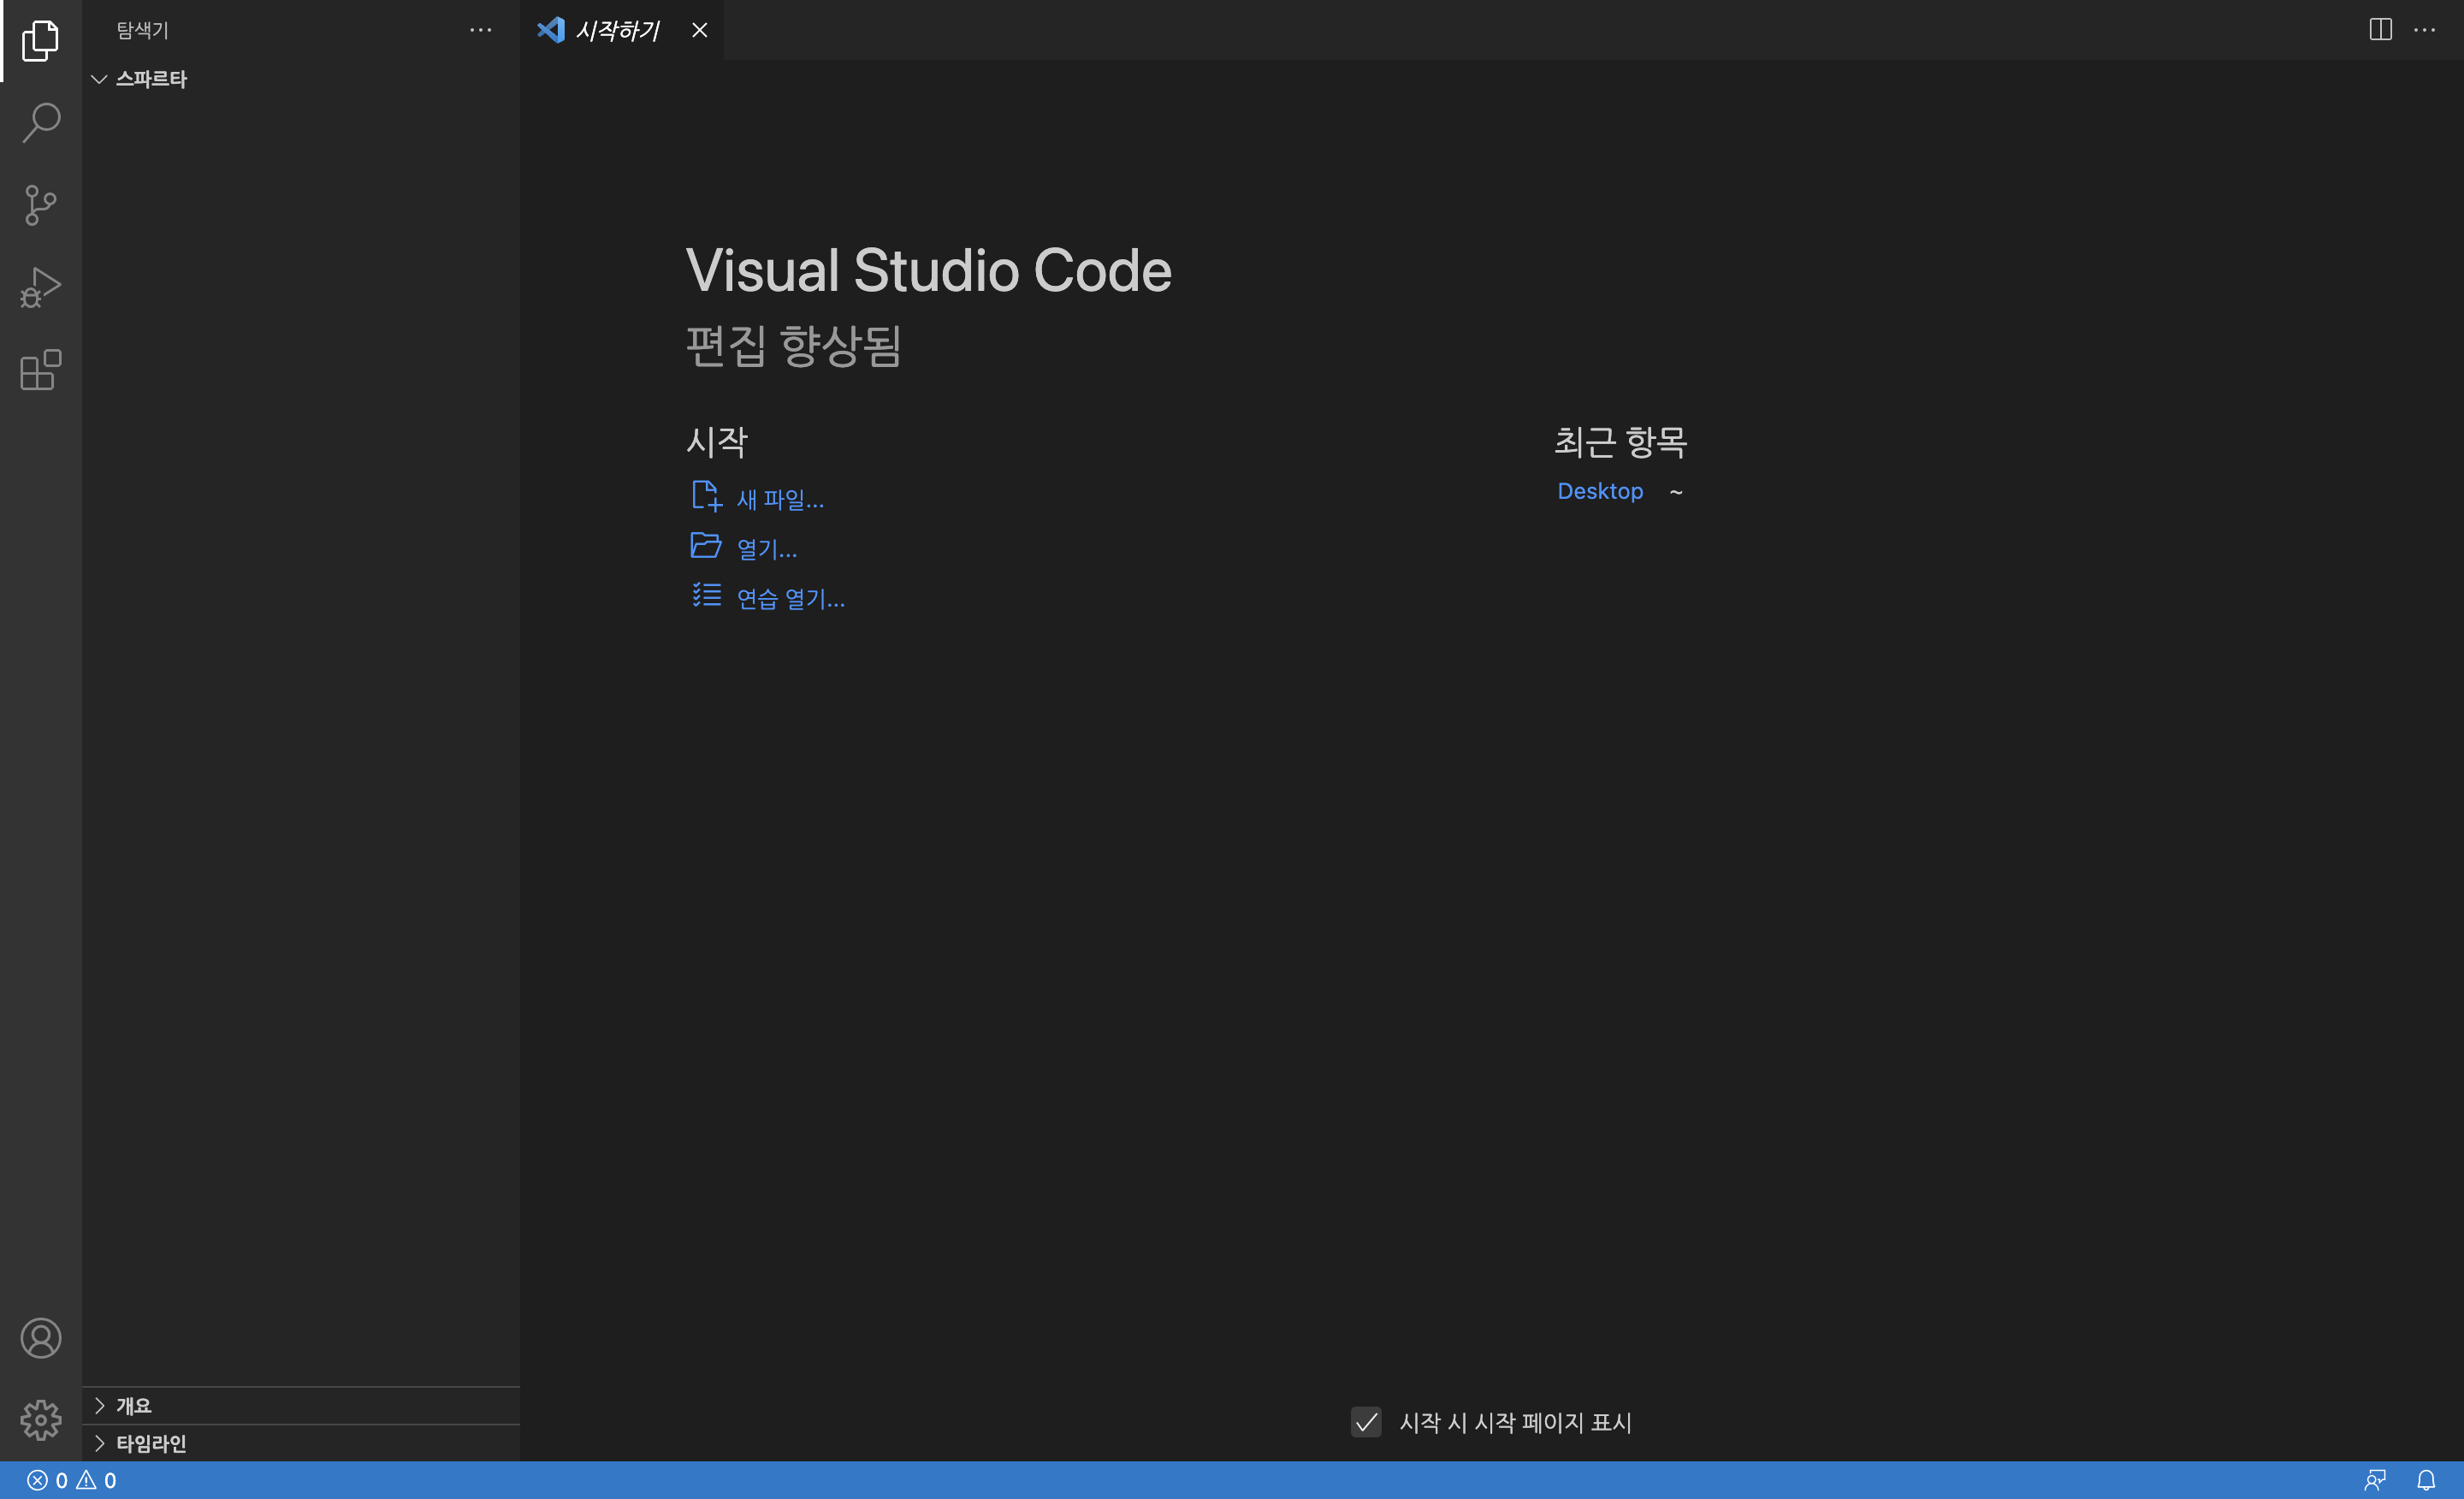Select the 시작하기 editor tab
This screenshot has height=1499, width=2464.
[x=621, y=30]
